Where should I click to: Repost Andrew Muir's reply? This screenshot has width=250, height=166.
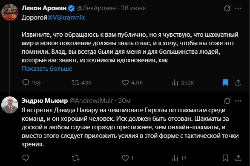[x=75, y=158]
